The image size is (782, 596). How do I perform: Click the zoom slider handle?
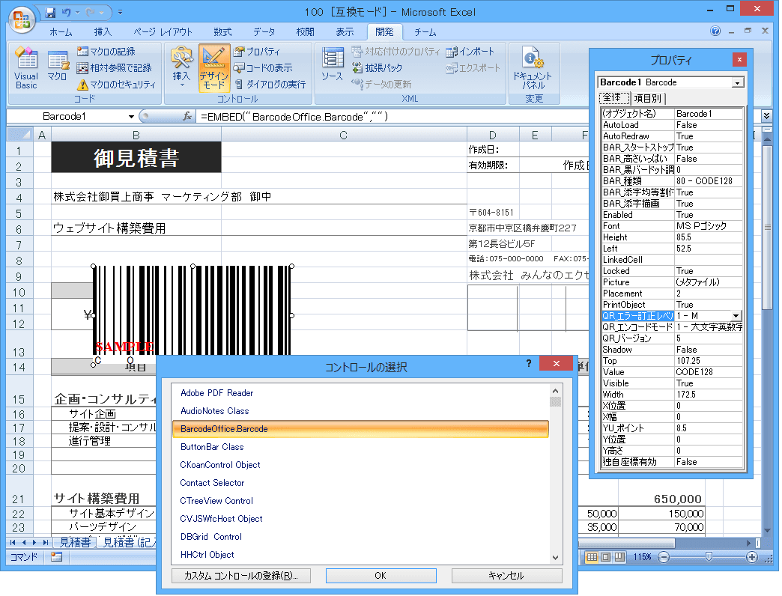coord(708,556)
